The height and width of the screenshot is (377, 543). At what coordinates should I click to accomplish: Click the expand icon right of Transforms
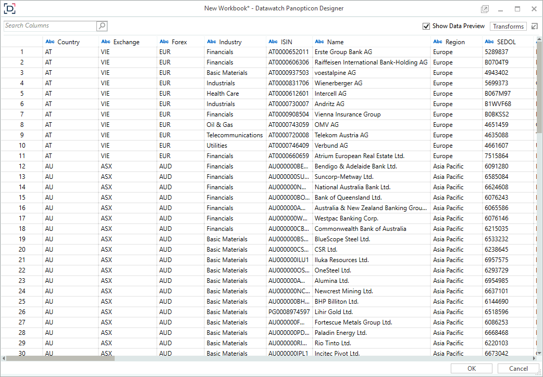point(534,27)
